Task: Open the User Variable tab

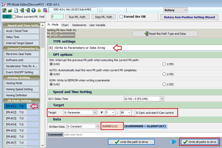Action: point(97,25)
